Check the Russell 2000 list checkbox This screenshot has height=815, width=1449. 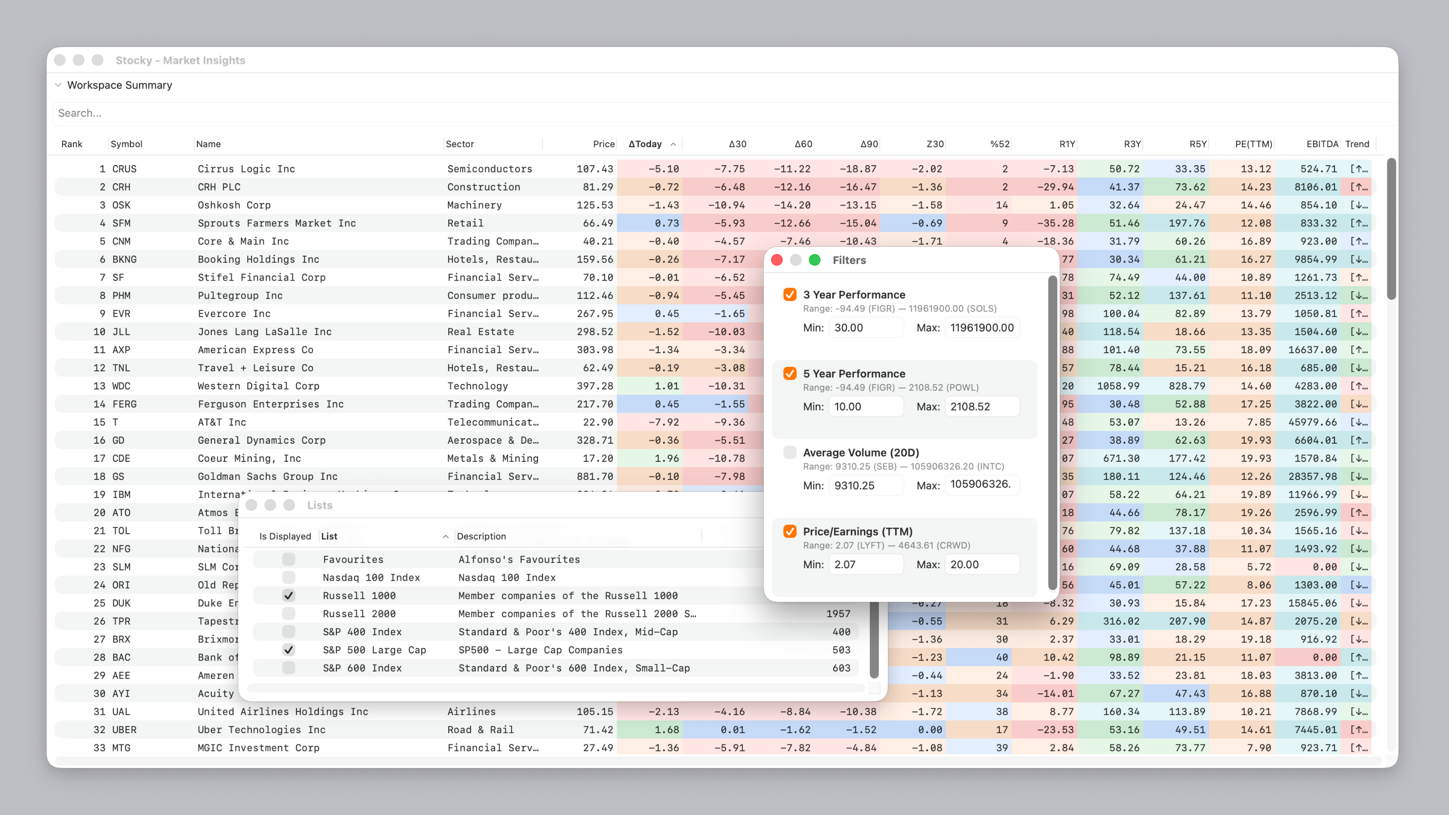click(288, 614)
